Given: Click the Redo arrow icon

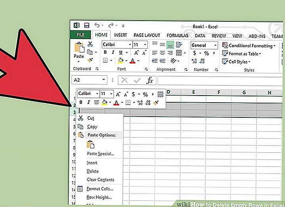Looking at the screenshot, I should click(x=111, y=25).
